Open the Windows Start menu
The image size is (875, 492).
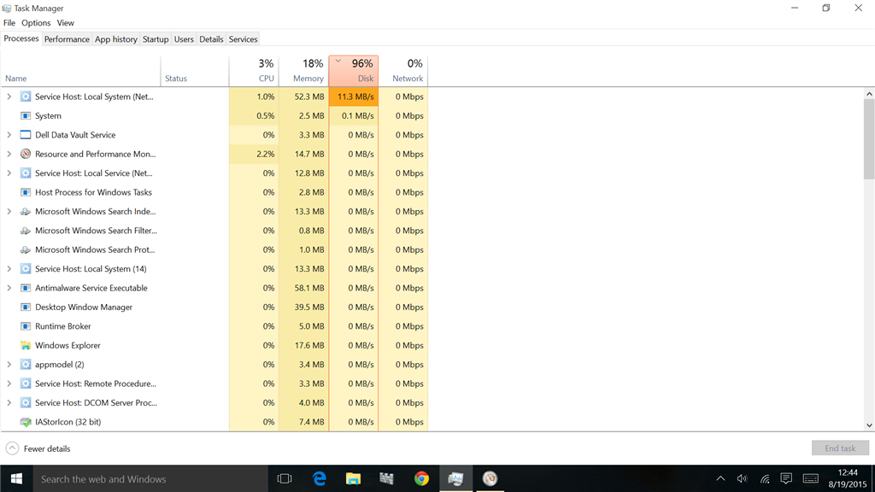(16, 478)
